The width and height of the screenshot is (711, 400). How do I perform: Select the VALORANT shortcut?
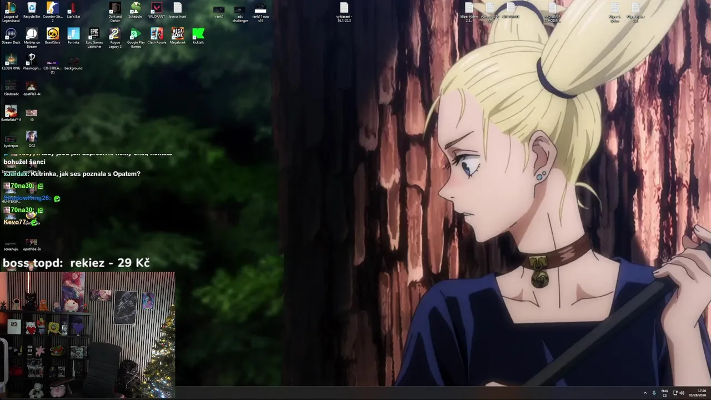tap(157, 11)
